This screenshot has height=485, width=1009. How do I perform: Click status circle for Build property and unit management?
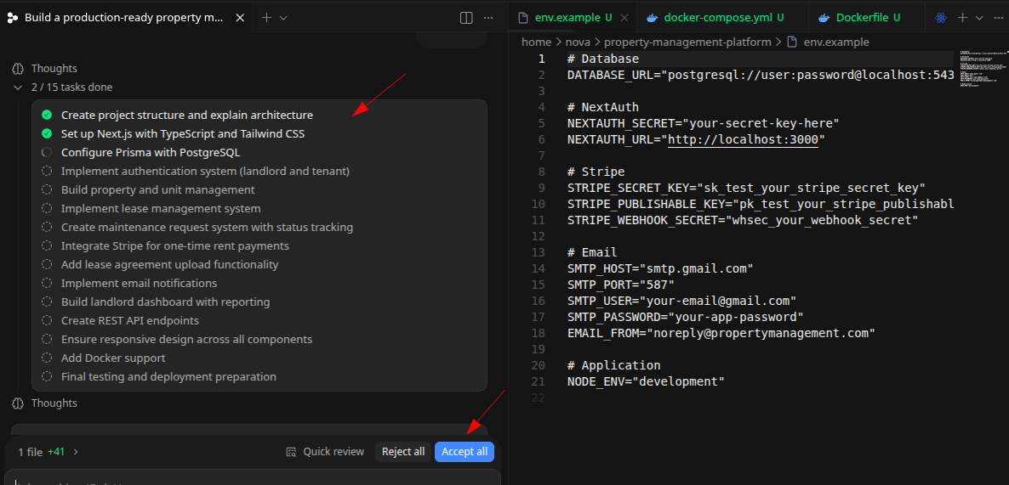[x=46, y=189]
